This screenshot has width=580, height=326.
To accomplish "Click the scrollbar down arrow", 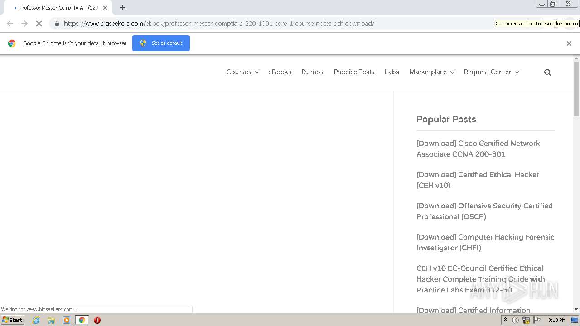I will click(x=576, y=309).
